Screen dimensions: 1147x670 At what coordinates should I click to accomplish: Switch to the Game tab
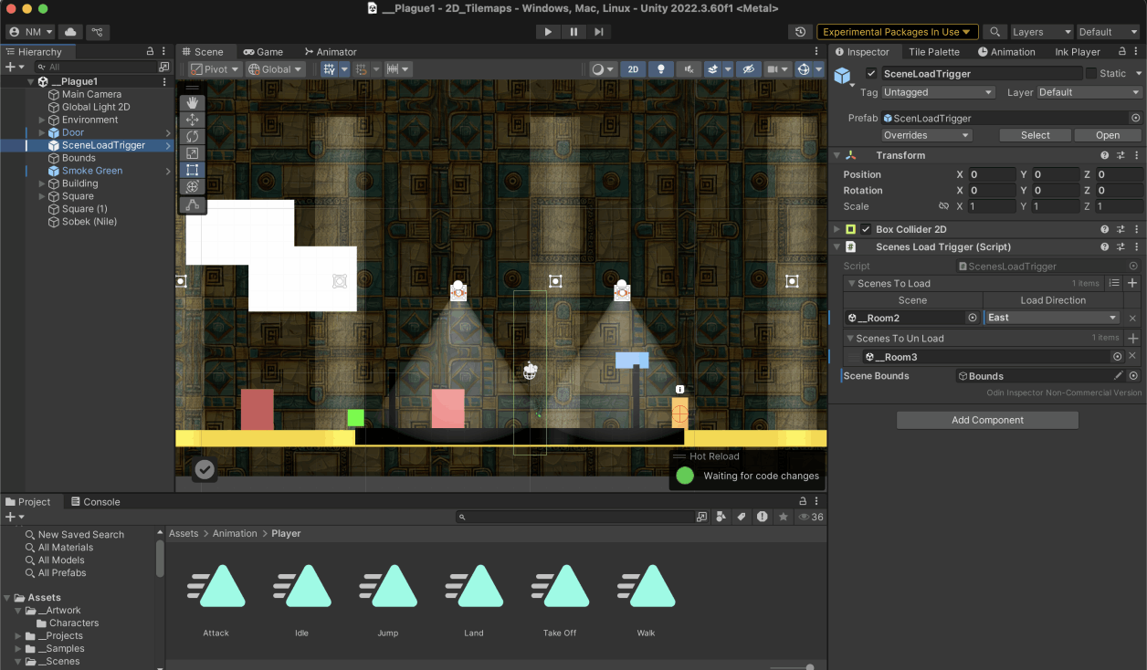click(x=263, y=52)
